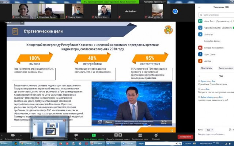Viewport: 234px width, 146px height.
Task: Click the orange 40% переработки arrow banner
Action: click(93, 58)
